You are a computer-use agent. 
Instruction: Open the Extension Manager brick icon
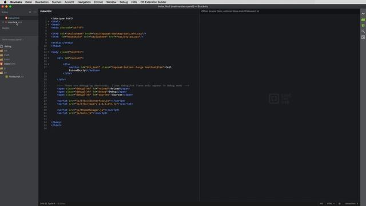tap(363, 19)
